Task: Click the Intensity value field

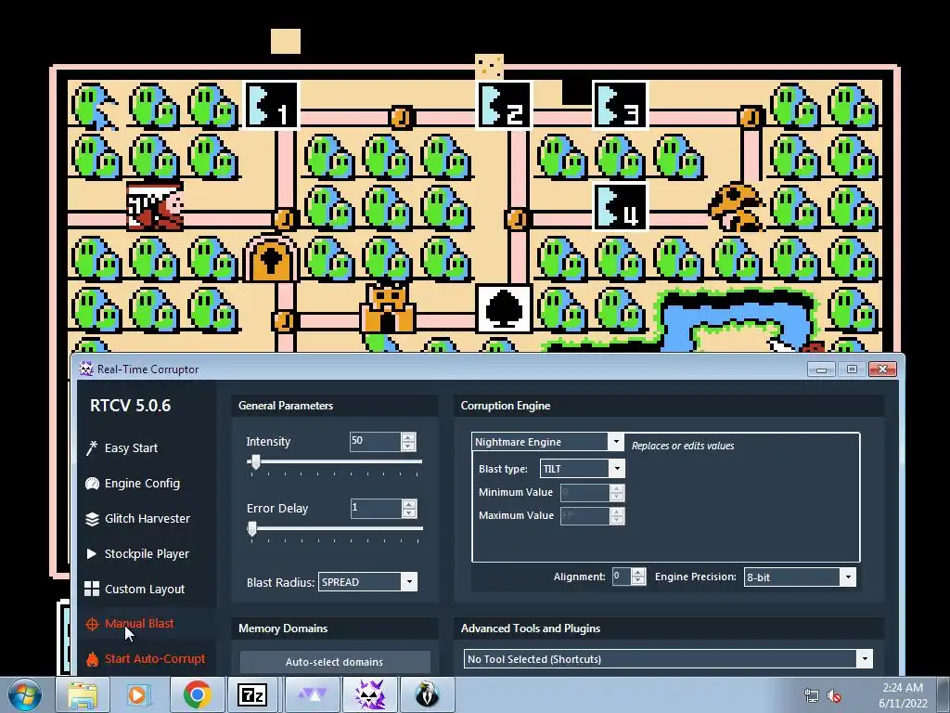Action: point(375,441)
